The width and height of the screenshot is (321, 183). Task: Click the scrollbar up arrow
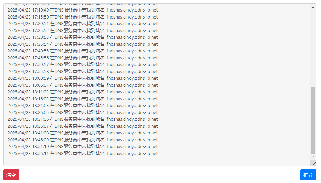[x=313, y=7]
